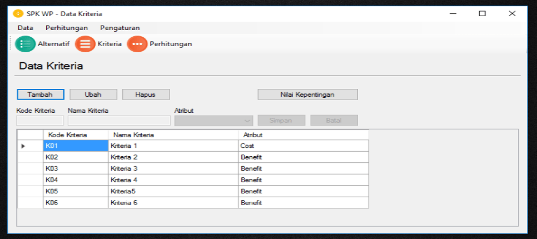Open Nilai Kepentingan
Viewport: 537px width, 239px height.
click(307, 94)
